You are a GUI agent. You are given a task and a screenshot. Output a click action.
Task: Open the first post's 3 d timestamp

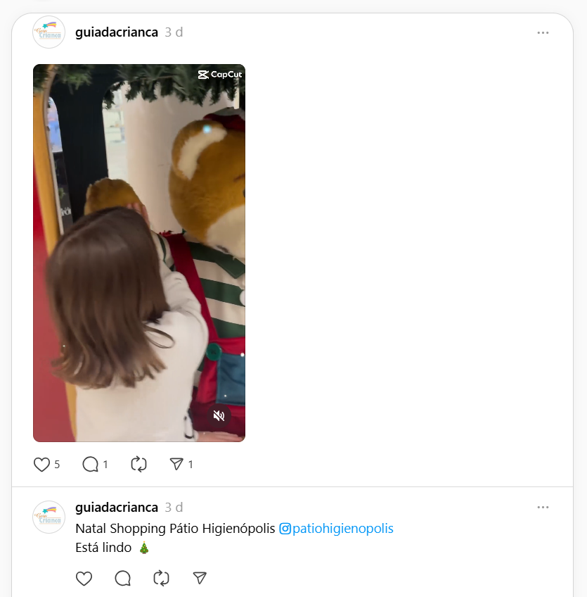[174, 32]
